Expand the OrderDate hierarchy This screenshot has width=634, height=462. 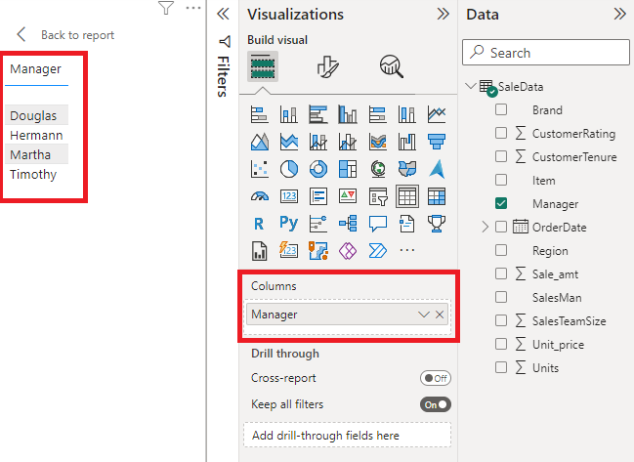(485, 227)
